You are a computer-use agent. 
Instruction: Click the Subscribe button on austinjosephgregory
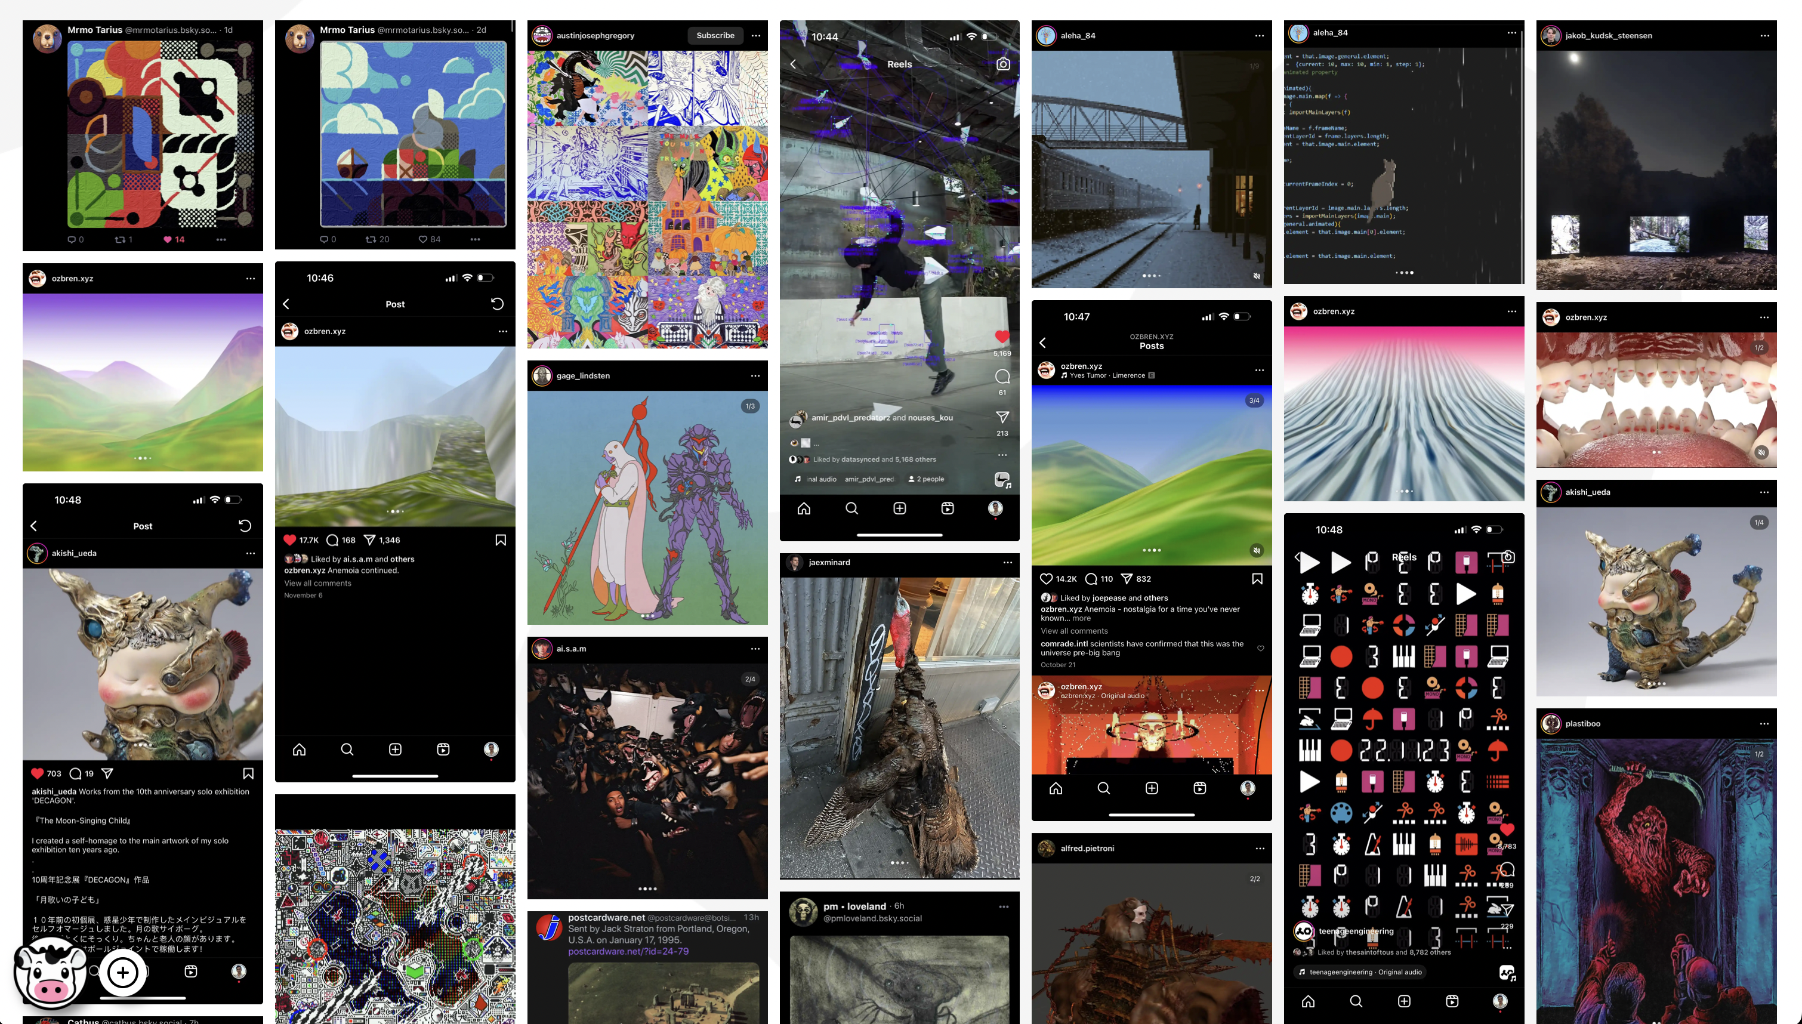(x=715, y=35)
